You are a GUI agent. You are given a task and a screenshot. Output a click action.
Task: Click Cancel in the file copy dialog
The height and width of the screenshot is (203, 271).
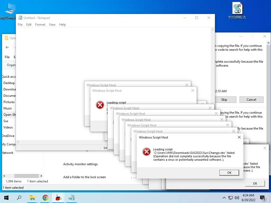(x=251, y=100)
